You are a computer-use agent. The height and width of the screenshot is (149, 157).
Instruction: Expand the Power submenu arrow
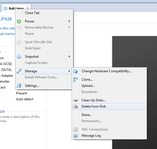69,21
